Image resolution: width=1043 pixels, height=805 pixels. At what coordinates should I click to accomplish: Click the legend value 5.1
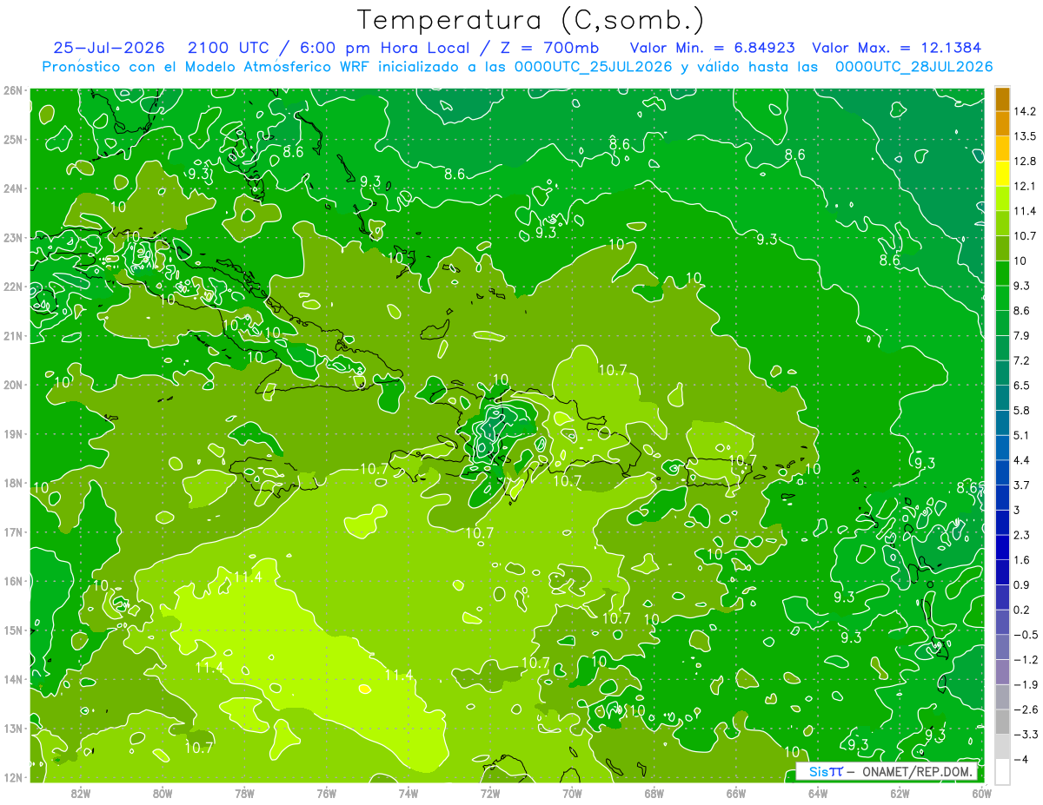(x=1022, y=435)
